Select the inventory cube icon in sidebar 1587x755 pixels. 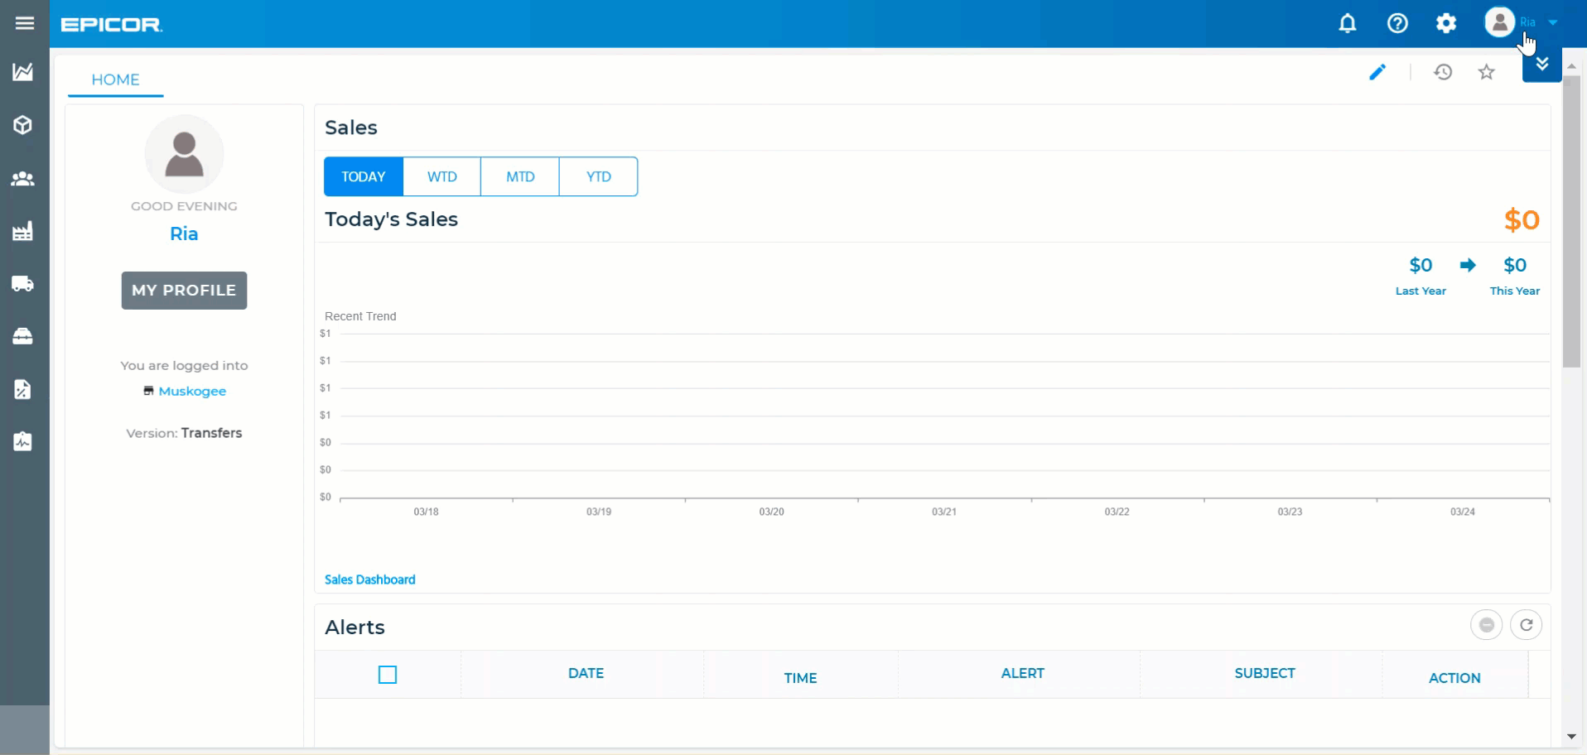(24, 125)
